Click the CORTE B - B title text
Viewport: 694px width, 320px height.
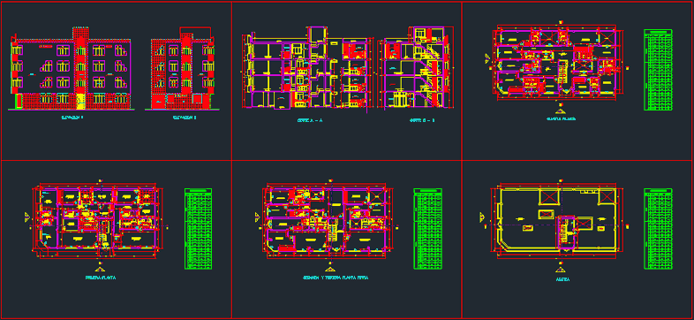[421, 120]
